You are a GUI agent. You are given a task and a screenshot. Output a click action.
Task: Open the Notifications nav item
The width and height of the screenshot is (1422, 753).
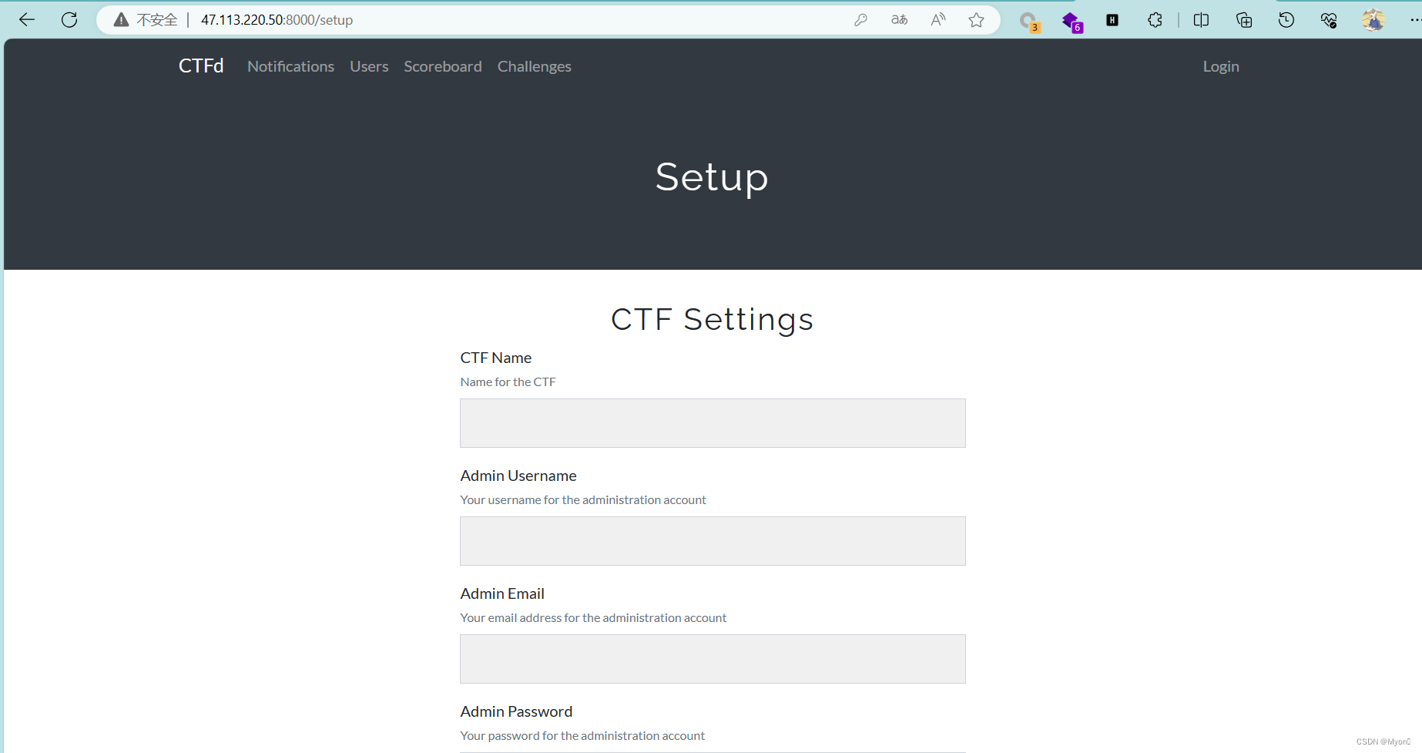click(x=290, y=66)
